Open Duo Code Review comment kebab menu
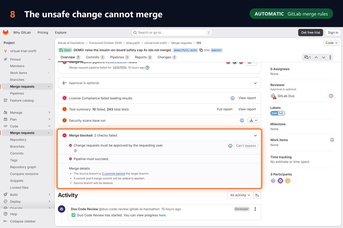343x228 pixels. (255, 209)
